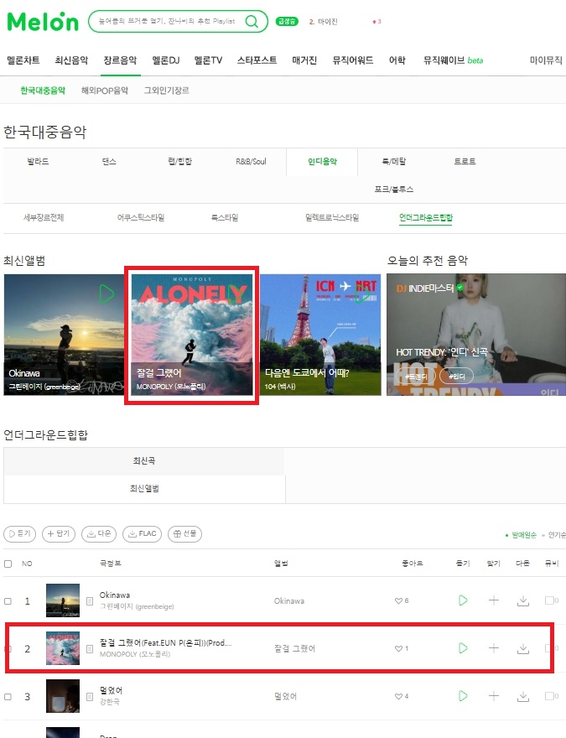Viewport: 566px width, 738px height.
Task: Open 뮤직웨이브 beta menu
Action: [x=453, y=60]
